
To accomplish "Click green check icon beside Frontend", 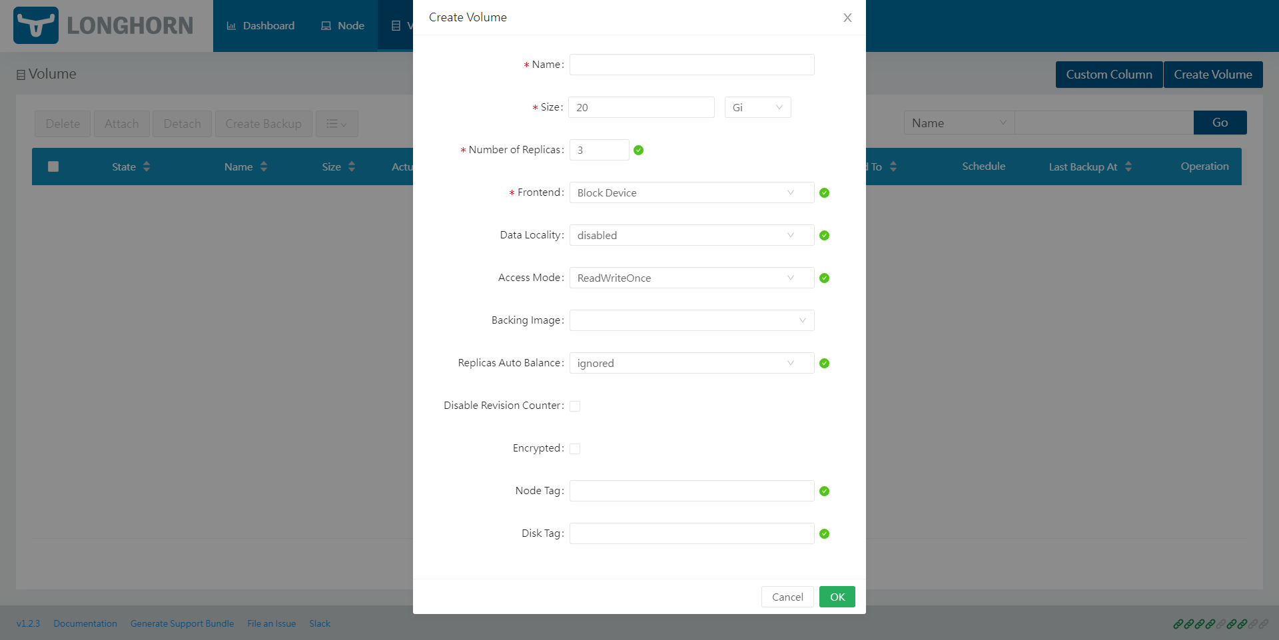I will [824, 193].
